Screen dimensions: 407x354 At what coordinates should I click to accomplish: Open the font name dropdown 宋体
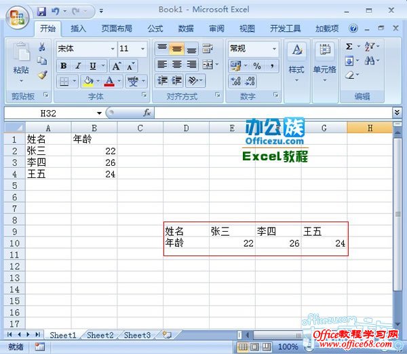pyautogui.click(x=113, y=49)
